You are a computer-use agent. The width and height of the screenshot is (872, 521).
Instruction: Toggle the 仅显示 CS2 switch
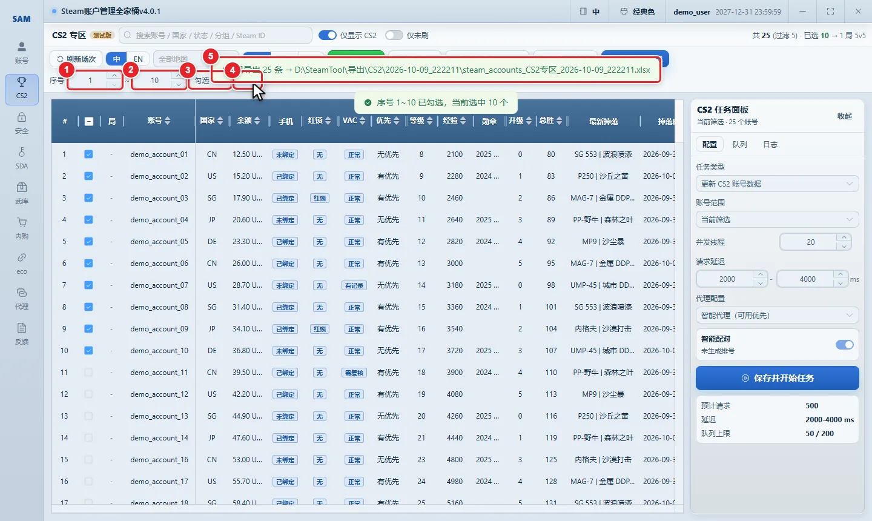tap(328, 35)
